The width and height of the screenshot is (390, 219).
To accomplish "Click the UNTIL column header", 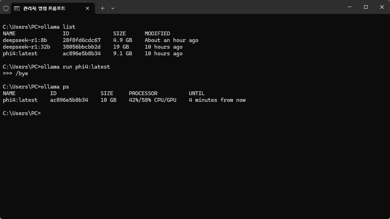I will point(197,93).
